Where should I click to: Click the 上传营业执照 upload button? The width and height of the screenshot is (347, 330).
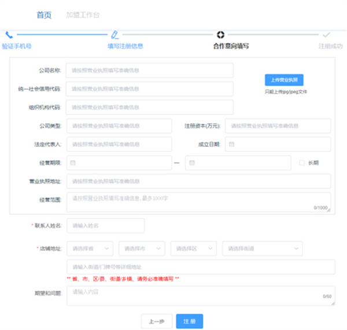(284, 80)
